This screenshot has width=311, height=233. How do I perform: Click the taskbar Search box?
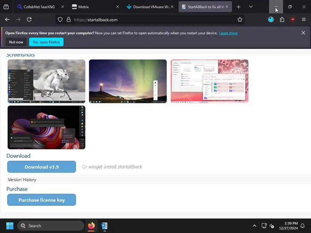point(51,226)
